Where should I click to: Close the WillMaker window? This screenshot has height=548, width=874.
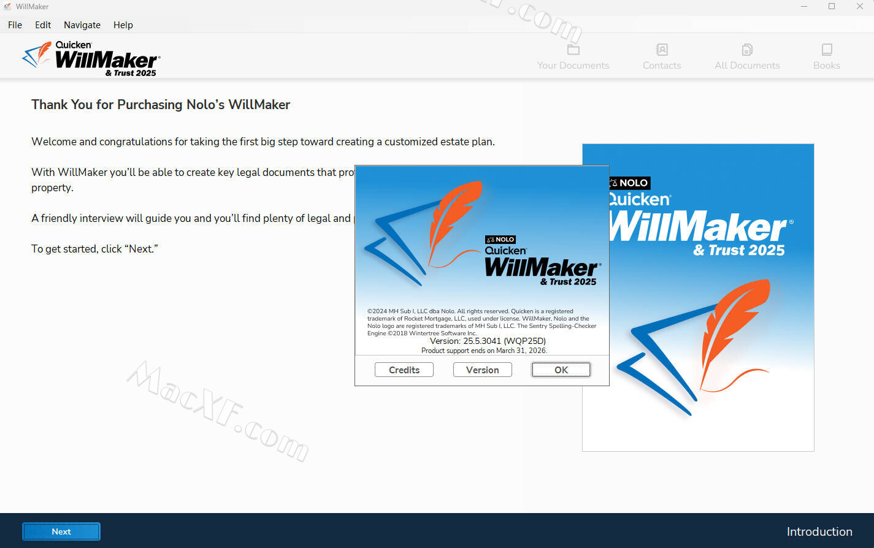859,7
